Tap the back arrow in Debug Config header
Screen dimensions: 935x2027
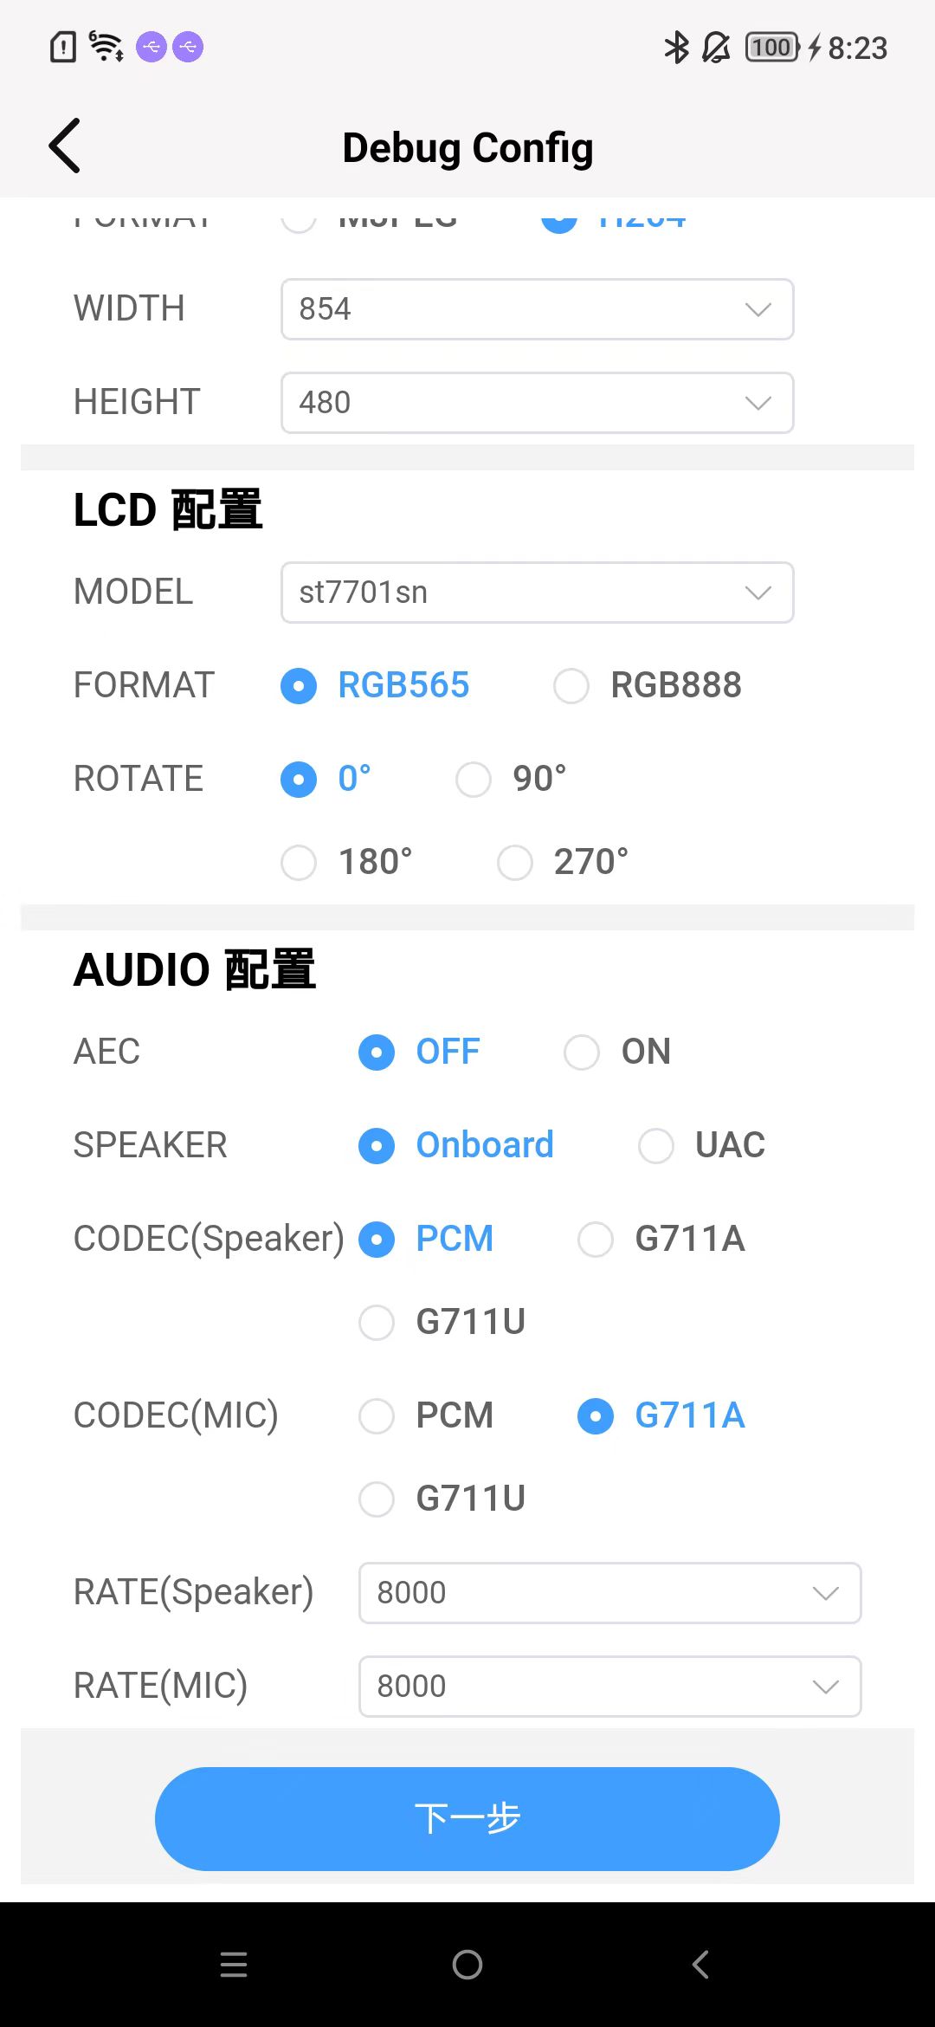tap(65, 146)
